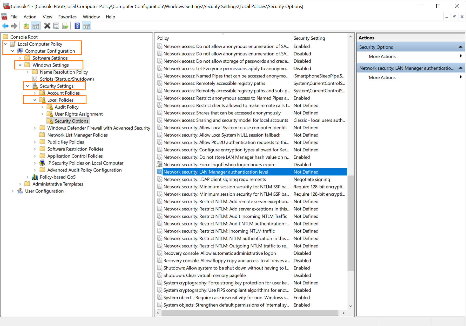Click the User Configuration icon
Image resolution: width=466 pixels, height=326 pixels.
click(20, 191)
